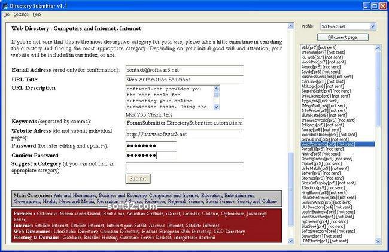This screenshot has width=389, height=252.
Task: Click URL Description scroll down arrow
Action: pos(216,107)
